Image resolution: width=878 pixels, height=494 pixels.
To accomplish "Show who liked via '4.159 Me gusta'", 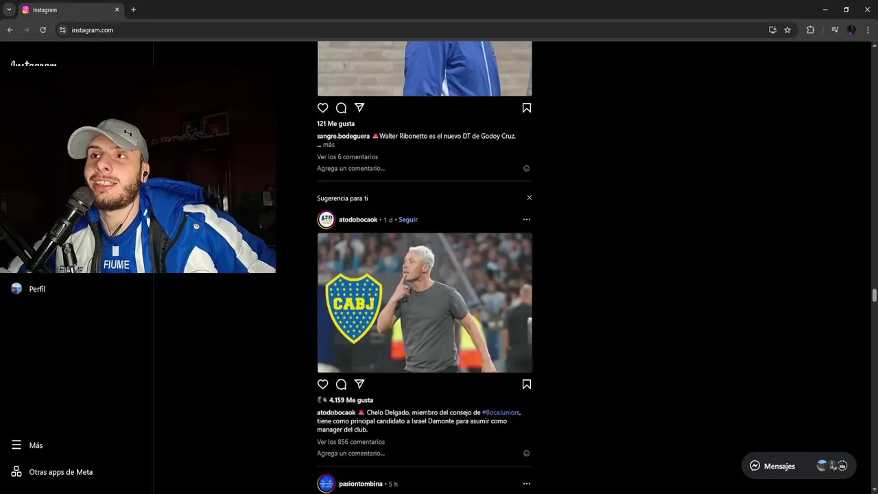I will click(x=351, y=400).
